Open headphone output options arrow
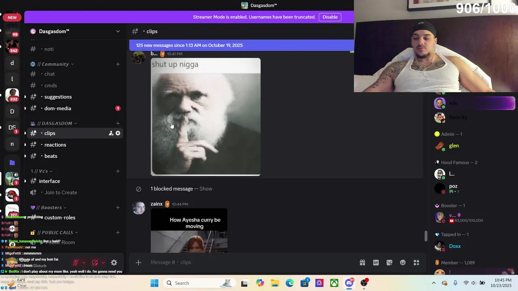This screenshot has width=518, height=291. [x=103, y=263]
